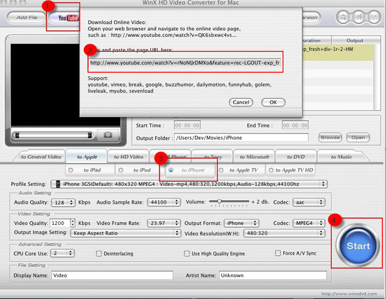Click the blue Start button
The height and width of the screenshot is (299, 386).
click(x=357, y=246)
